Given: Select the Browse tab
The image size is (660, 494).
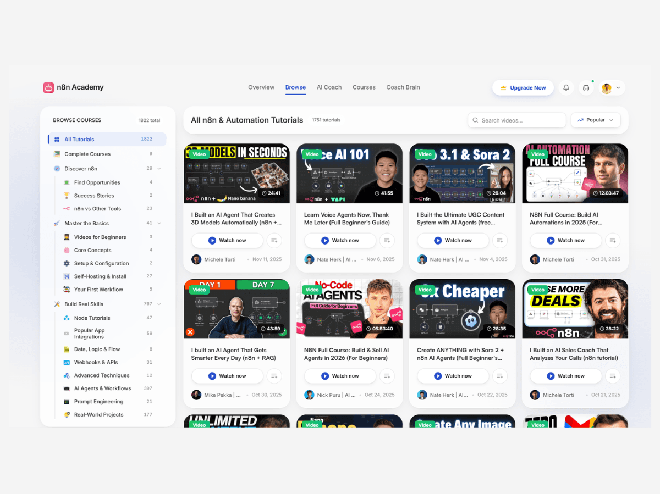Looking at the screenshot, I should point(295,87).
